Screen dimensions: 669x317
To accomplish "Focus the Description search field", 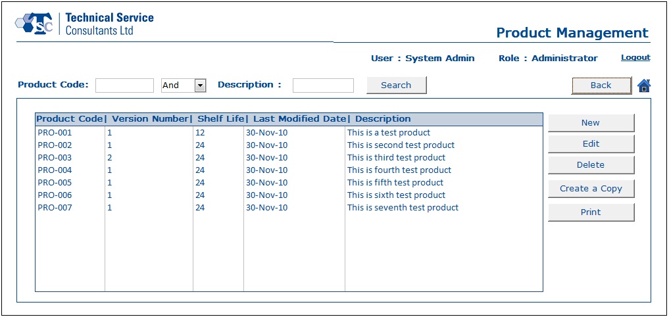I will tap(323, 85).
